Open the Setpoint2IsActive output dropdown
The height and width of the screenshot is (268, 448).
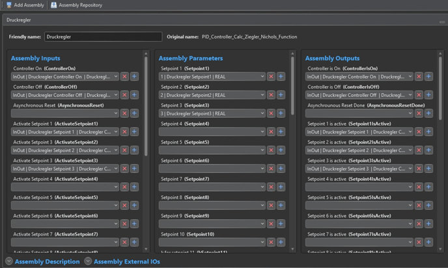click(359, 150)
